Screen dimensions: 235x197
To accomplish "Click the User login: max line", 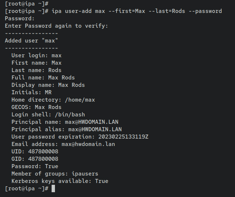I will pos(36,55).
